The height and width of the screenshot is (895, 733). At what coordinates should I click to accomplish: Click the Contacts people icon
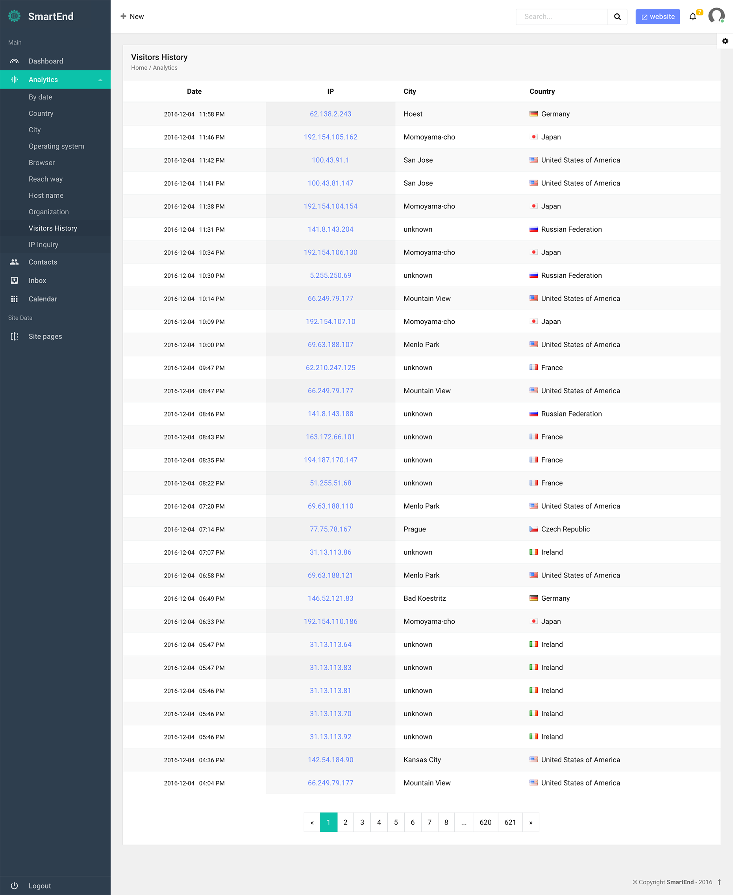(x=14, y=262)
